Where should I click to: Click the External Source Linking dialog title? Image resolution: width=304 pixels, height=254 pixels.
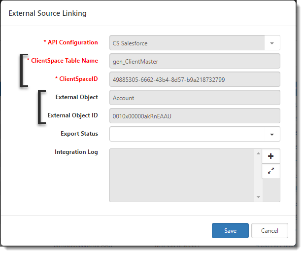tap(48, 13)
